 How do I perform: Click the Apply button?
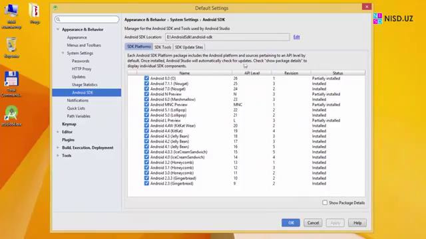[x=335, y=223]
